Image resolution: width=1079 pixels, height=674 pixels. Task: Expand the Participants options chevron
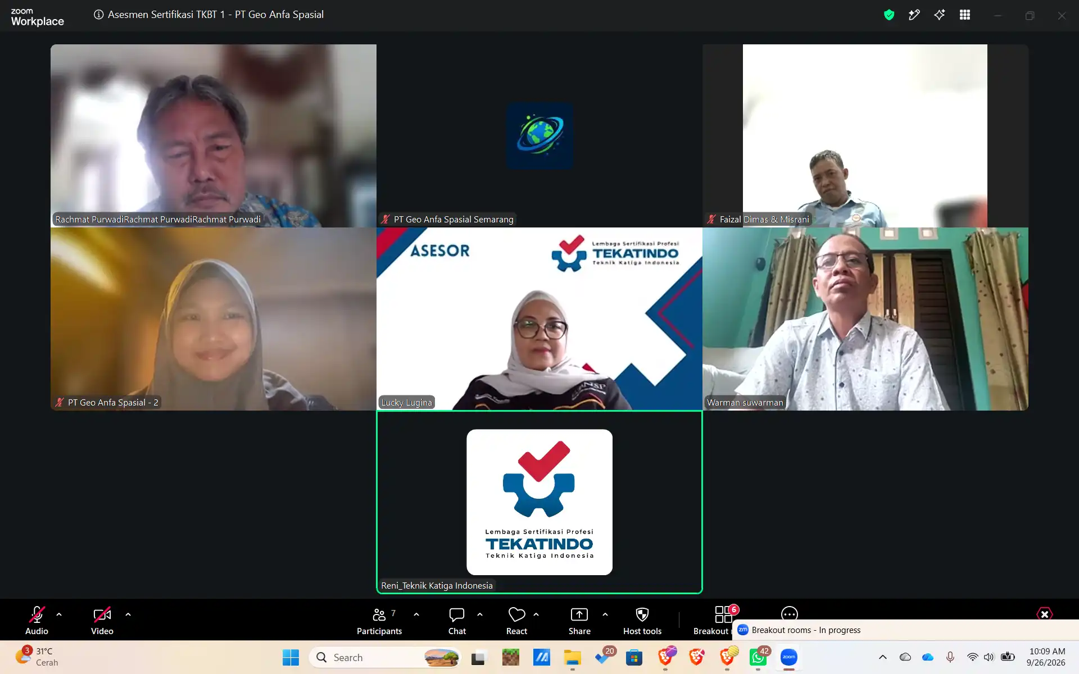[416, 614]
